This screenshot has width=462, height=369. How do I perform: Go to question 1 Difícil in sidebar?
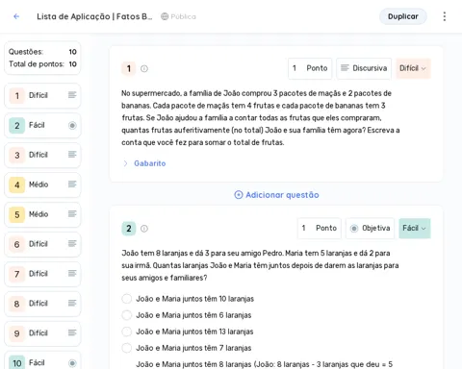(x=42, y=95)
